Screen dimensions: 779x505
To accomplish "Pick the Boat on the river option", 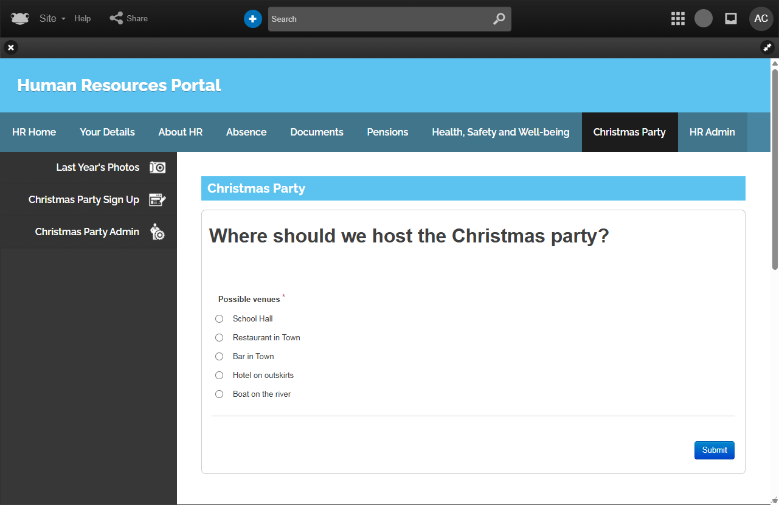I will point(220,394).
